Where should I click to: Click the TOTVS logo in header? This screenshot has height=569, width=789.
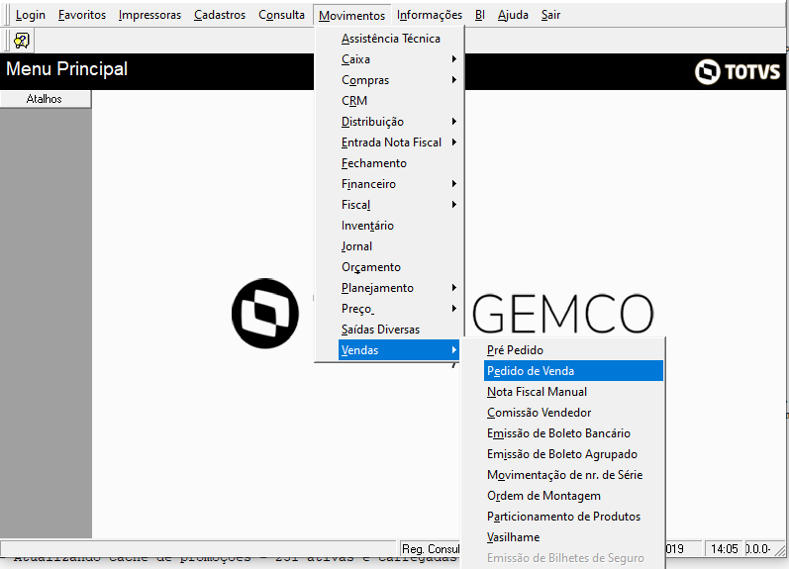coord(738,72)
